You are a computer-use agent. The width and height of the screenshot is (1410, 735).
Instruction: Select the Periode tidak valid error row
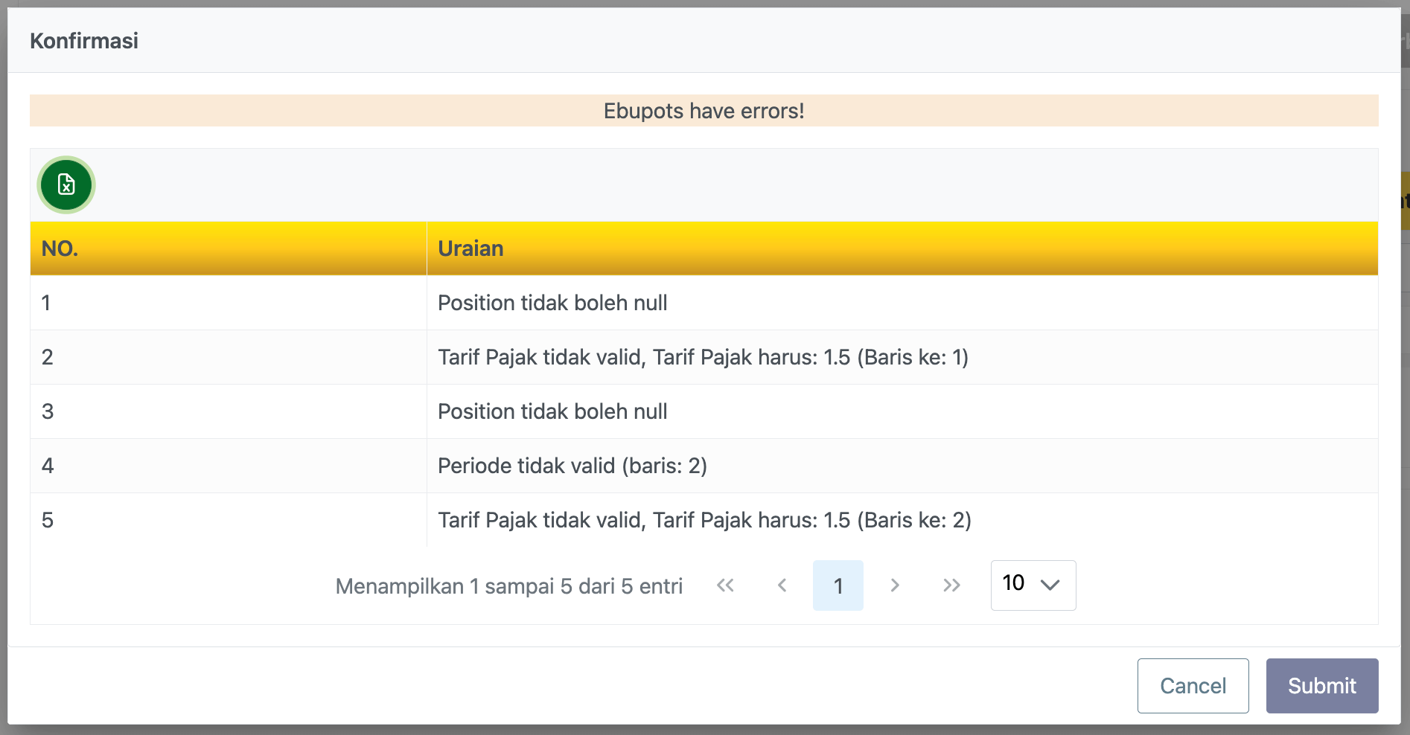pos(572,466)
